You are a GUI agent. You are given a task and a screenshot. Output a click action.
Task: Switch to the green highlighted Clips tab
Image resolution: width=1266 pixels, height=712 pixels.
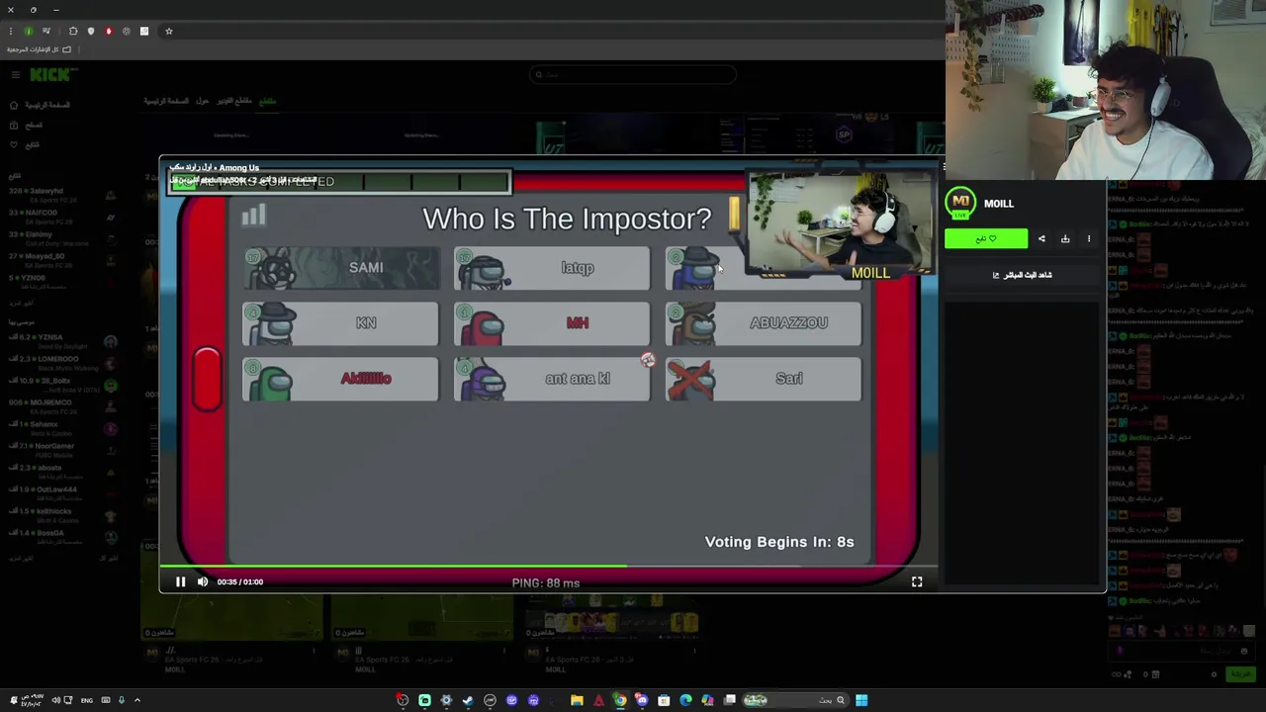pos(267,101)
